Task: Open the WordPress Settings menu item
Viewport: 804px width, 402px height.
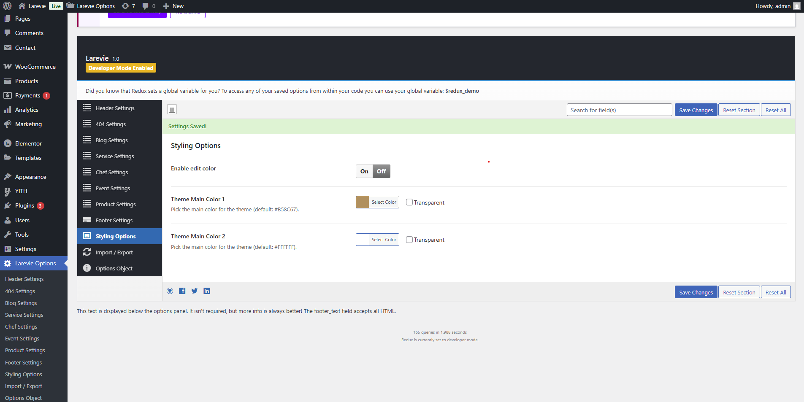Action: pos(34,249)
